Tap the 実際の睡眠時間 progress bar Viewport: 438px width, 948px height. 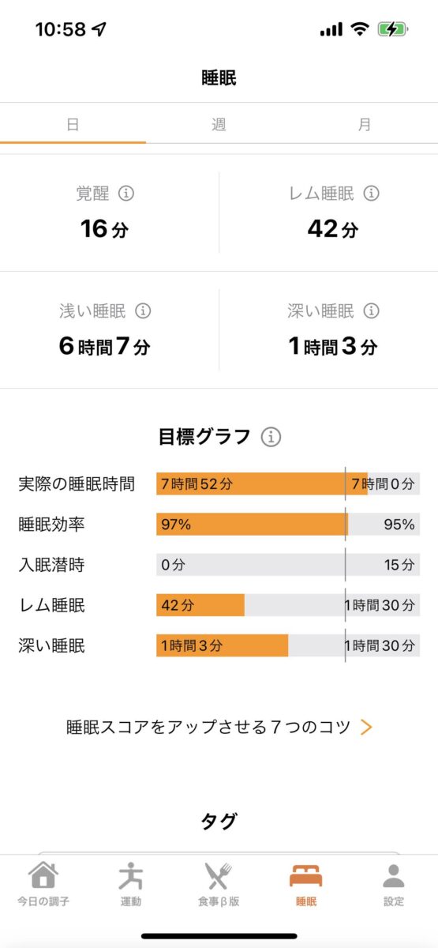[x=288, y=484]
